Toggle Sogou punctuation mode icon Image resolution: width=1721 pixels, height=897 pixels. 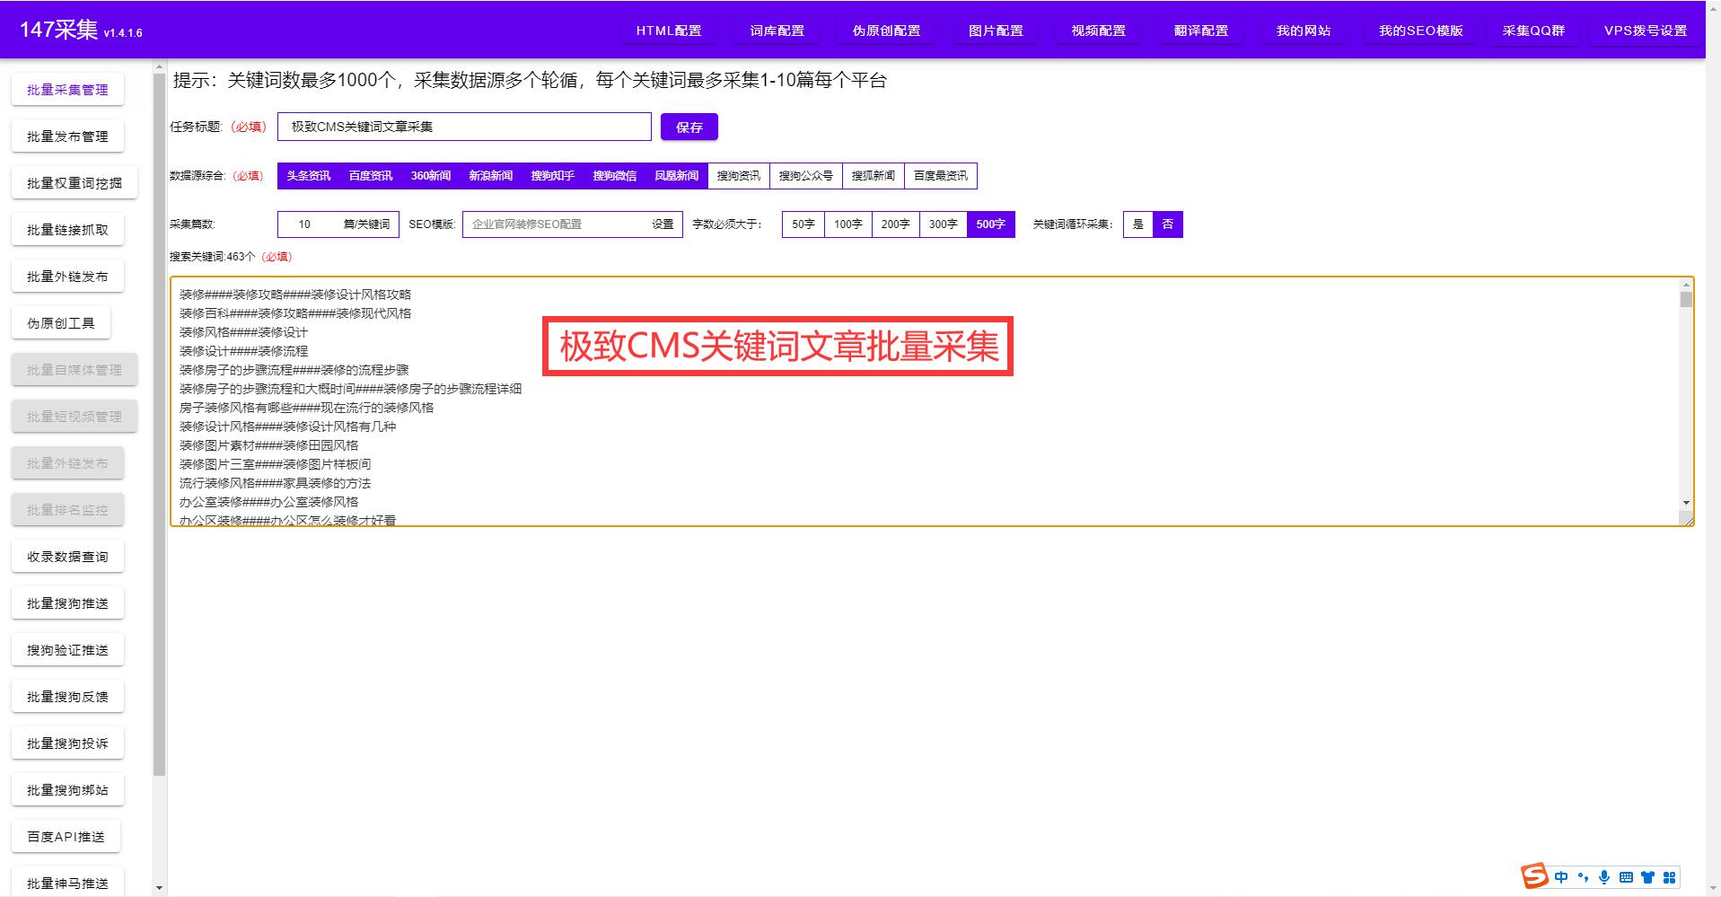(1583, 877)
